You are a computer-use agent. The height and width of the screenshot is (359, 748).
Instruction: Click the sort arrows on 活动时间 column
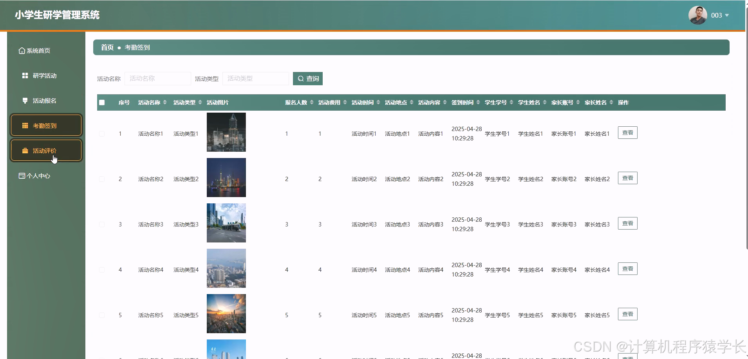[x=378, y=102]
